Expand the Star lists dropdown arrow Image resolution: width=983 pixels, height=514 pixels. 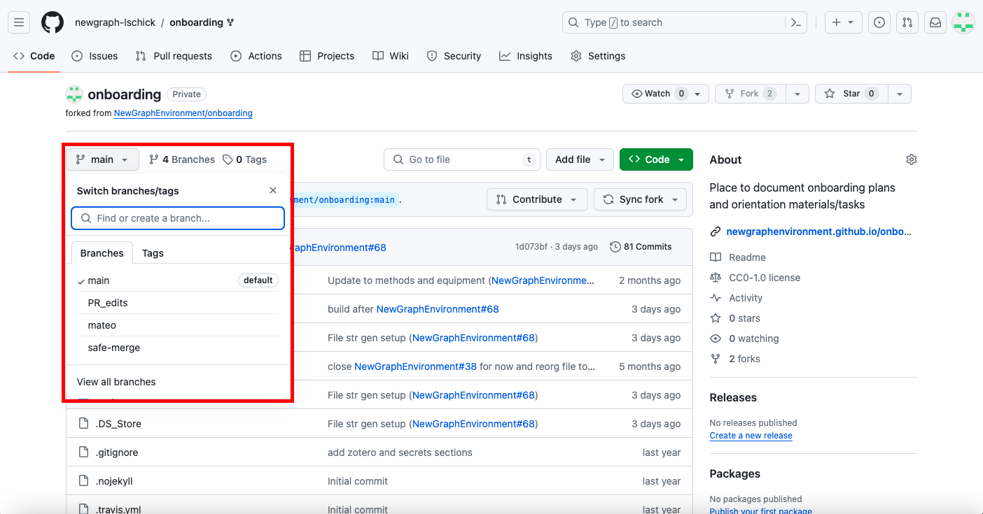[900, 94]
